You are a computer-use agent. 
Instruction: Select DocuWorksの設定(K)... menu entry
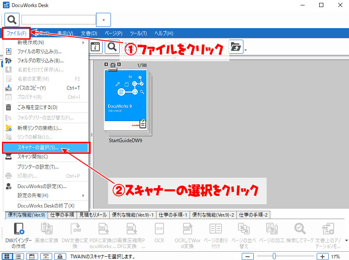46,186
